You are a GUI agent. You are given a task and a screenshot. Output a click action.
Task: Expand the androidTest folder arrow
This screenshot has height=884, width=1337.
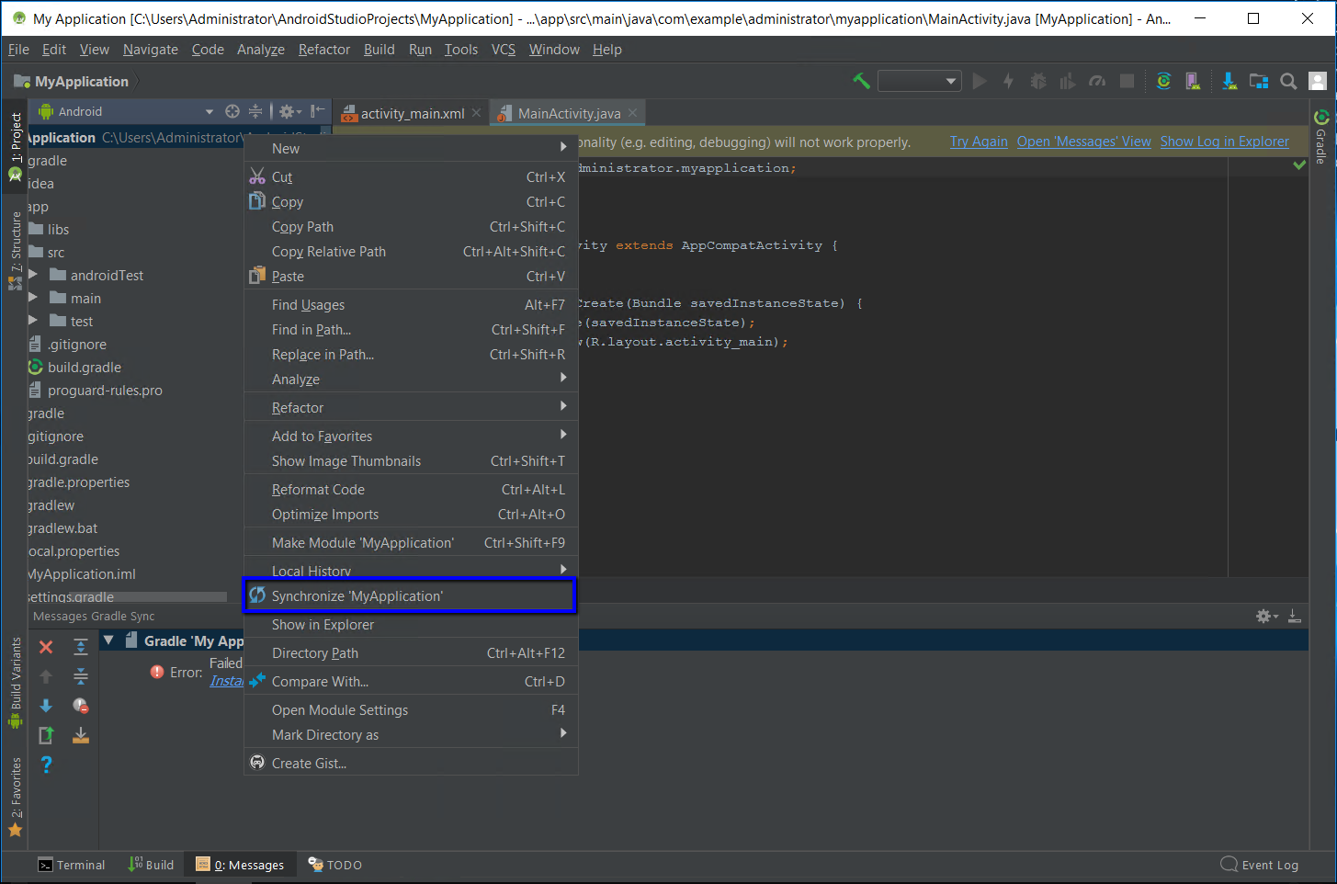pos(33,275)
